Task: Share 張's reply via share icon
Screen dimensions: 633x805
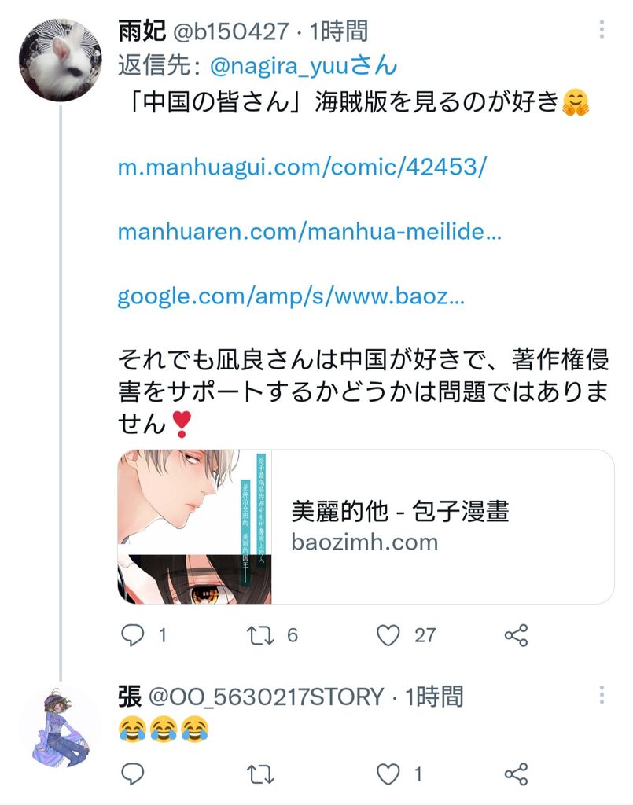Action: point(516,774)
